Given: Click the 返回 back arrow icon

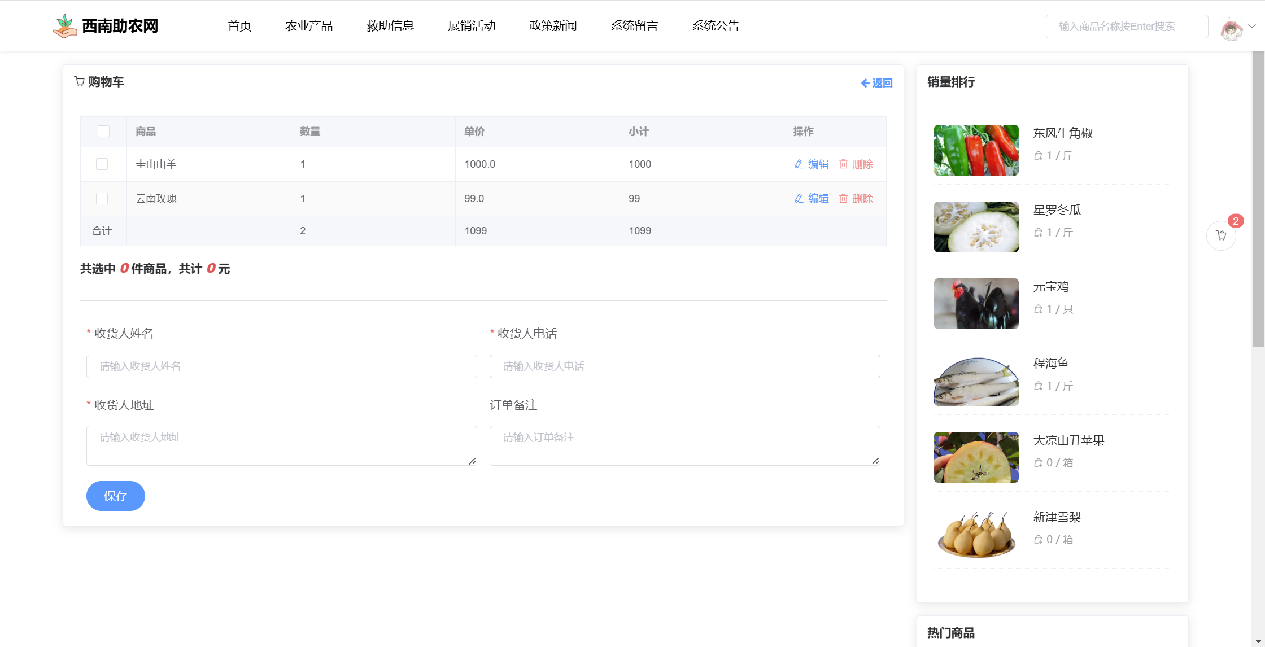Looking at the screenshot, I should [865, 83].
